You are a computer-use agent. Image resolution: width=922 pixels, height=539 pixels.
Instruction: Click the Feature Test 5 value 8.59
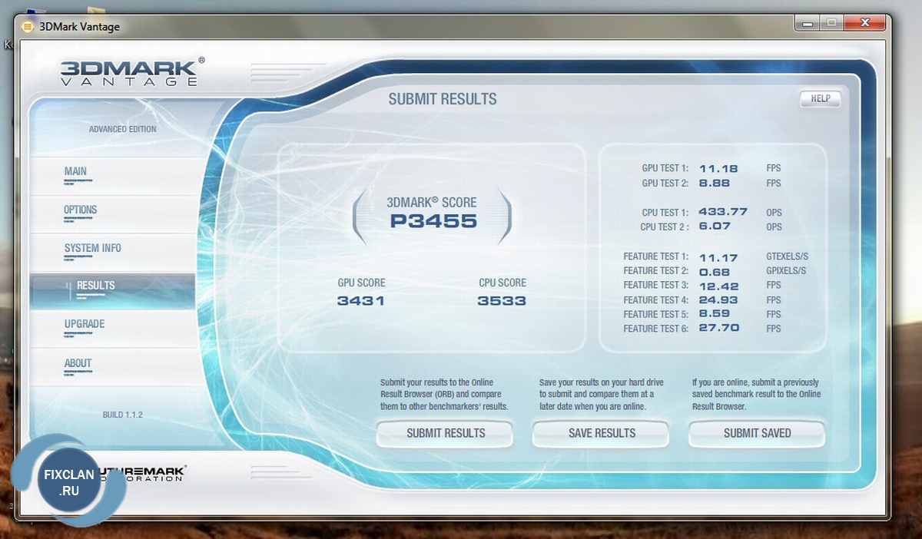click(714, 315)
